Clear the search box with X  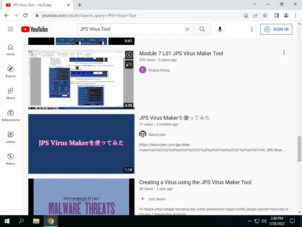187,29
